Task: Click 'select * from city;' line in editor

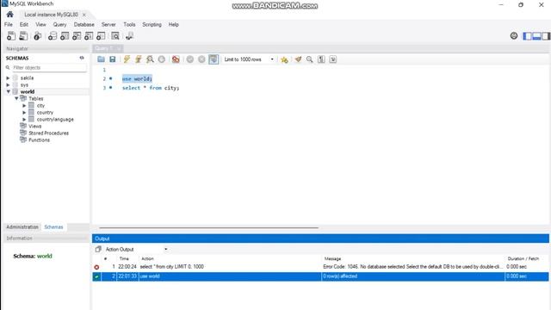Action: pos(151,88)
